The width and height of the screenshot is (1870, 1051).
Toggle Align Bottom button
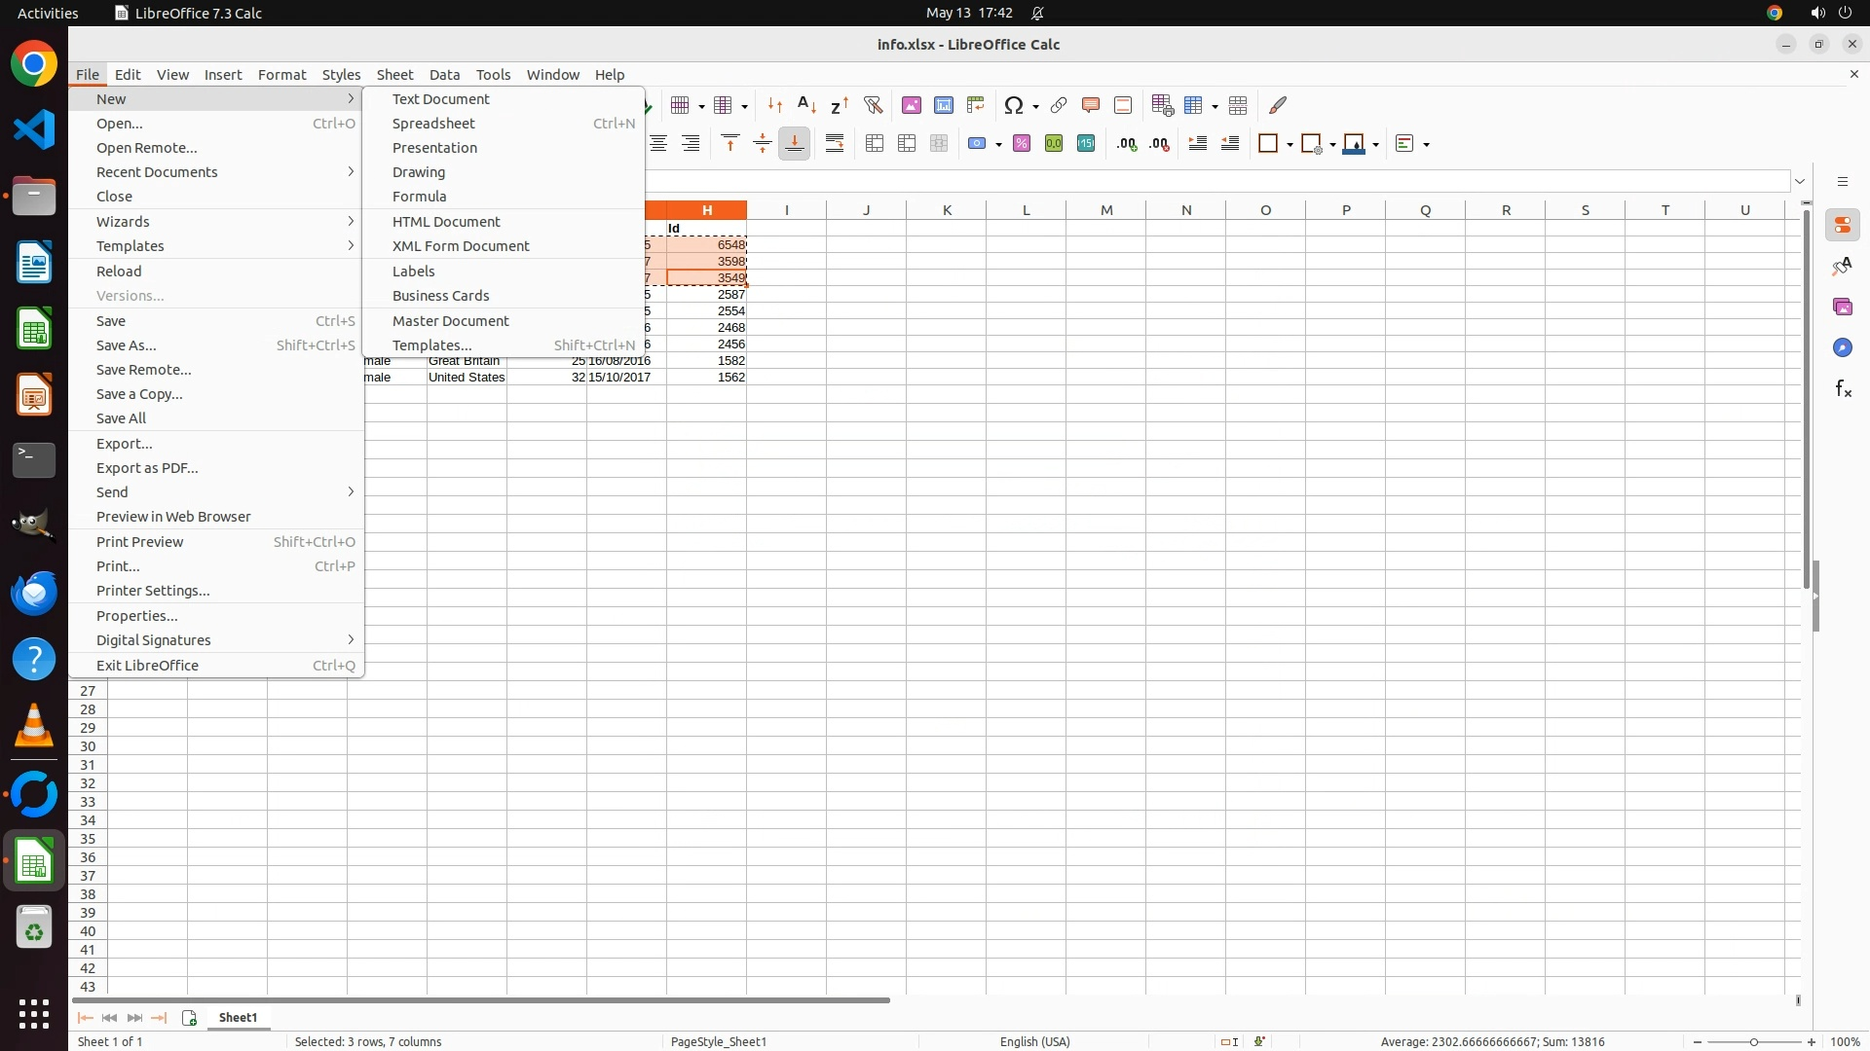click(795, 144)
